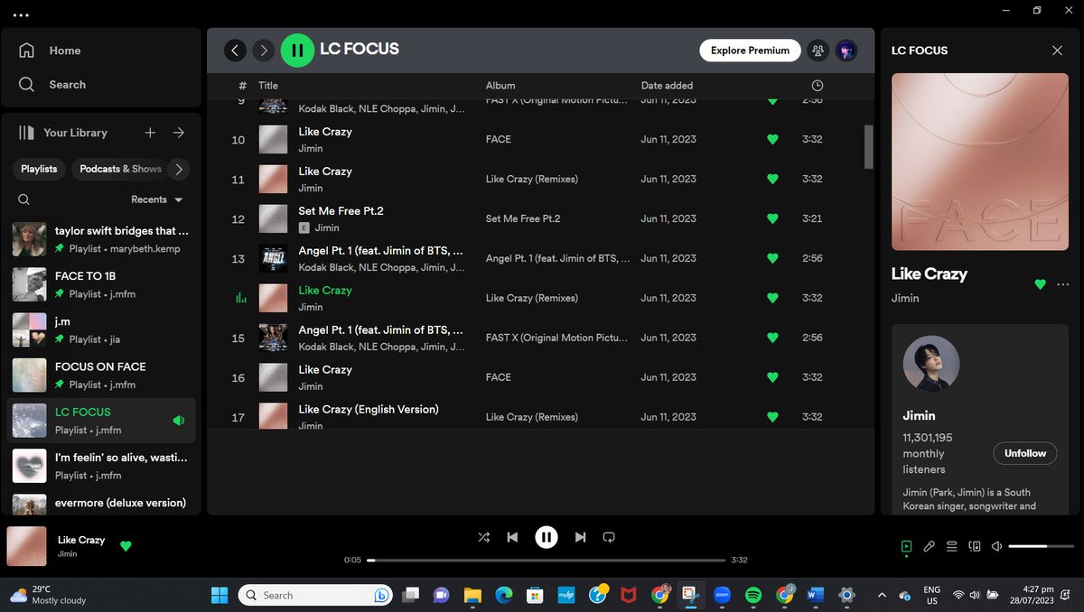This screenshot has height=612, width=1084.
Task: Open Friend Activity icon
Action: tap(818, 51)
